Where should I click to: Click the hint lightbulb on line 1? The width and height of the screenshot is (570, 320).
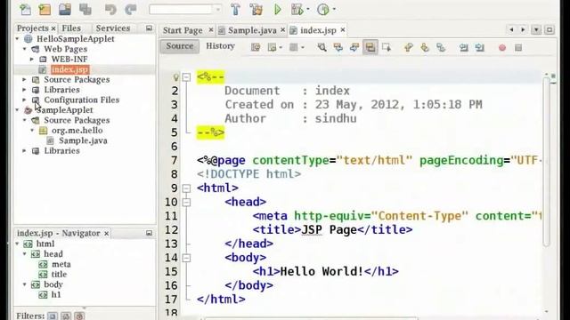point(176,77)
